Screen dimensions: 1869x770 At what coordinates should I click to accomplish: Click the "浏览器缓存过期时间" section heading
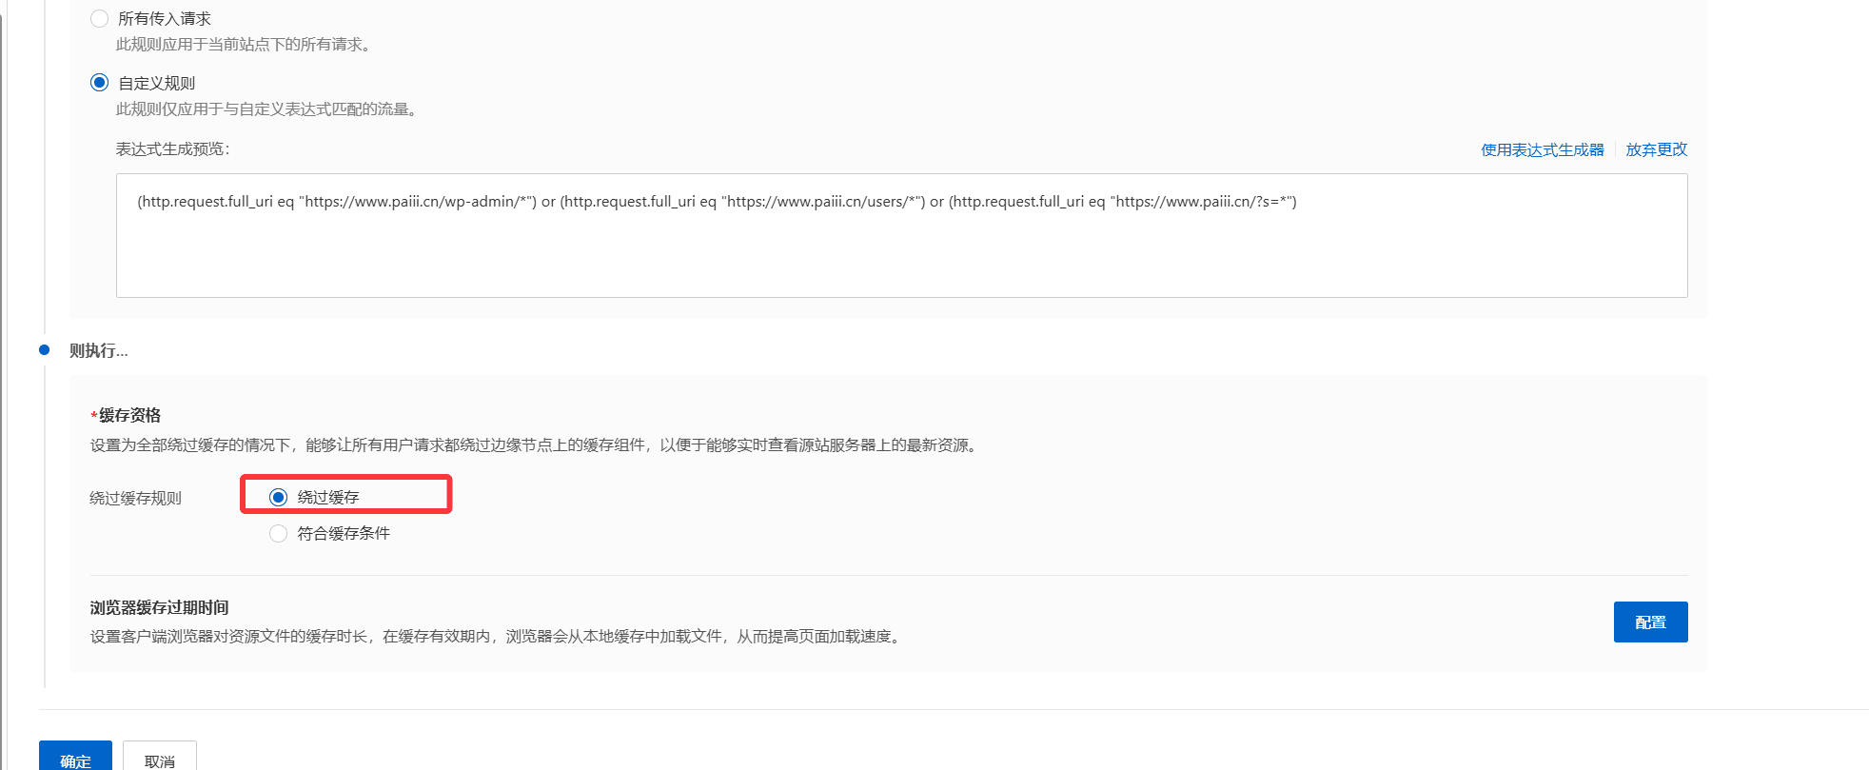pos(159,607)
